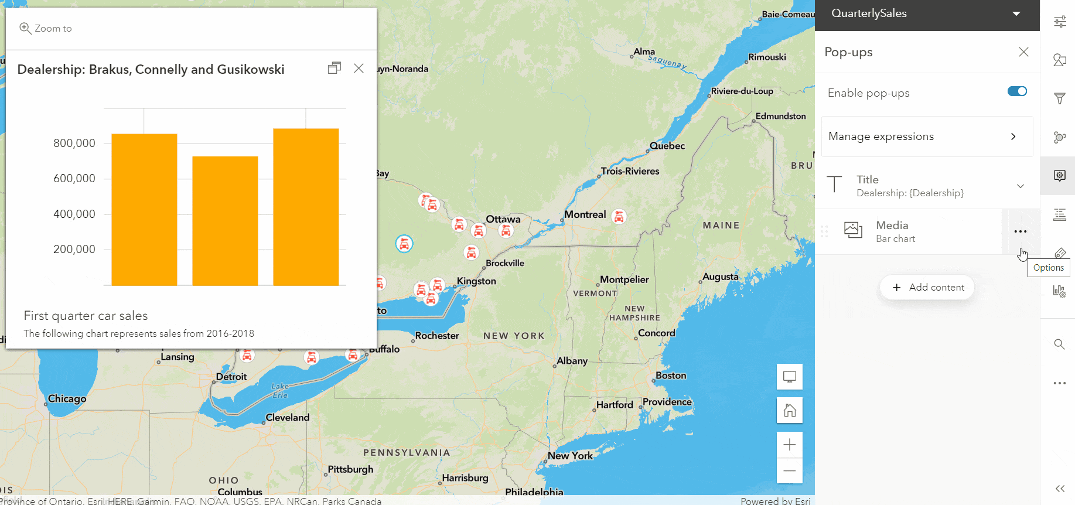Viewport: 1075px width, 505px height.
Task: Click Zoom to in the pop-up
Action: pyautogui.click(x=46, y=28)
